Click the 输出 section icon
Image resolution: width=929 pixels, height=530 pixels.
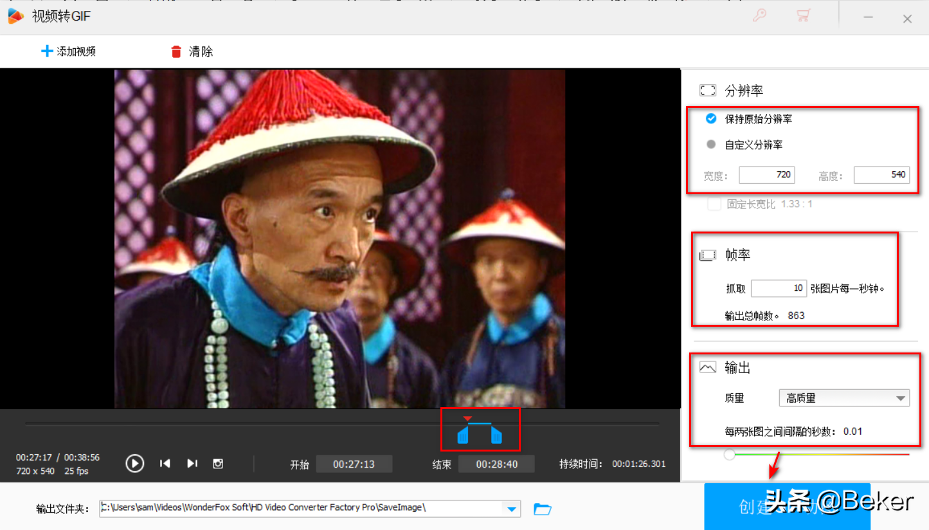click(x=708, y=368)
